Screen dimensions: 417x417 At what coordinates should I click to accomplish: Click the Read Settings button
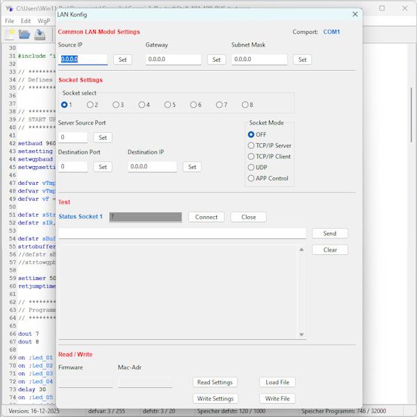(x=215, y=382)
